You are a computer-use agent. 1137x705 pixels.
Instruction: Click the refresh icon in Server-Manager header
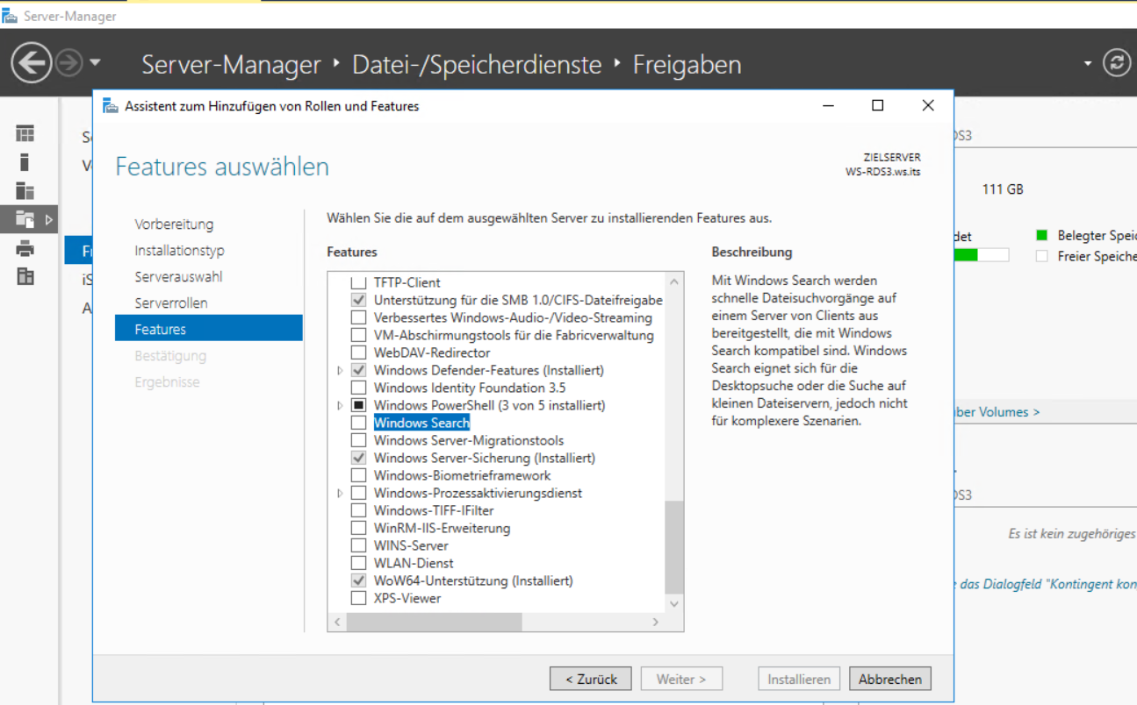click(1117, 63)
